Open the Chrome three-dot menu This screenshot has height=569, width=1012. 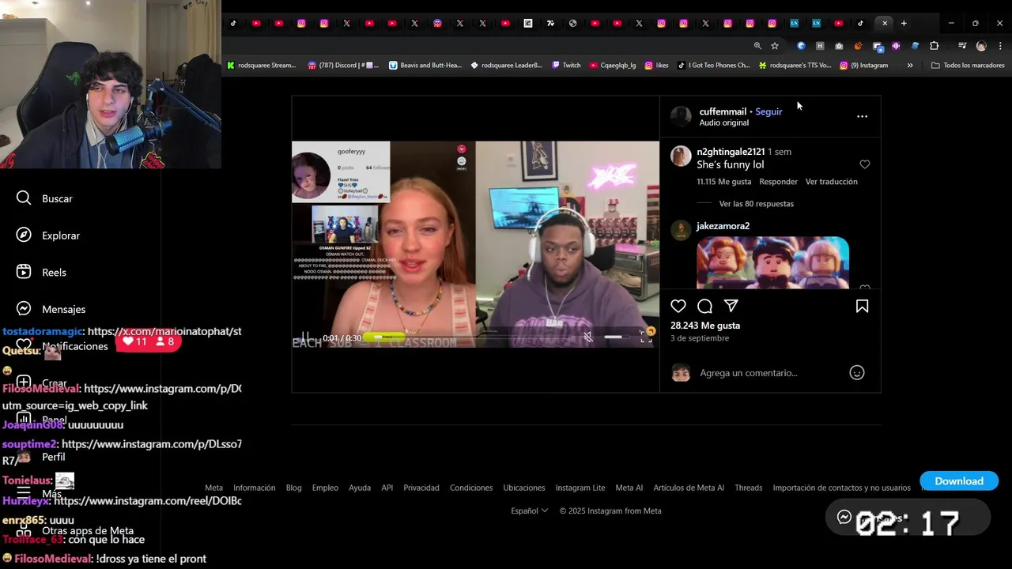coord(1000,46)
